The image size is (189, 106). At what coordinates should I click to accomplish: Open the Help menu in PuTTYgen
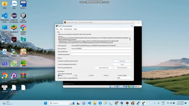pos(75,29)
